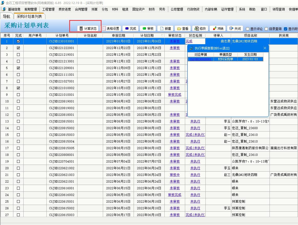
Task: Click the 审核 approve button
Action: (148, 29)
